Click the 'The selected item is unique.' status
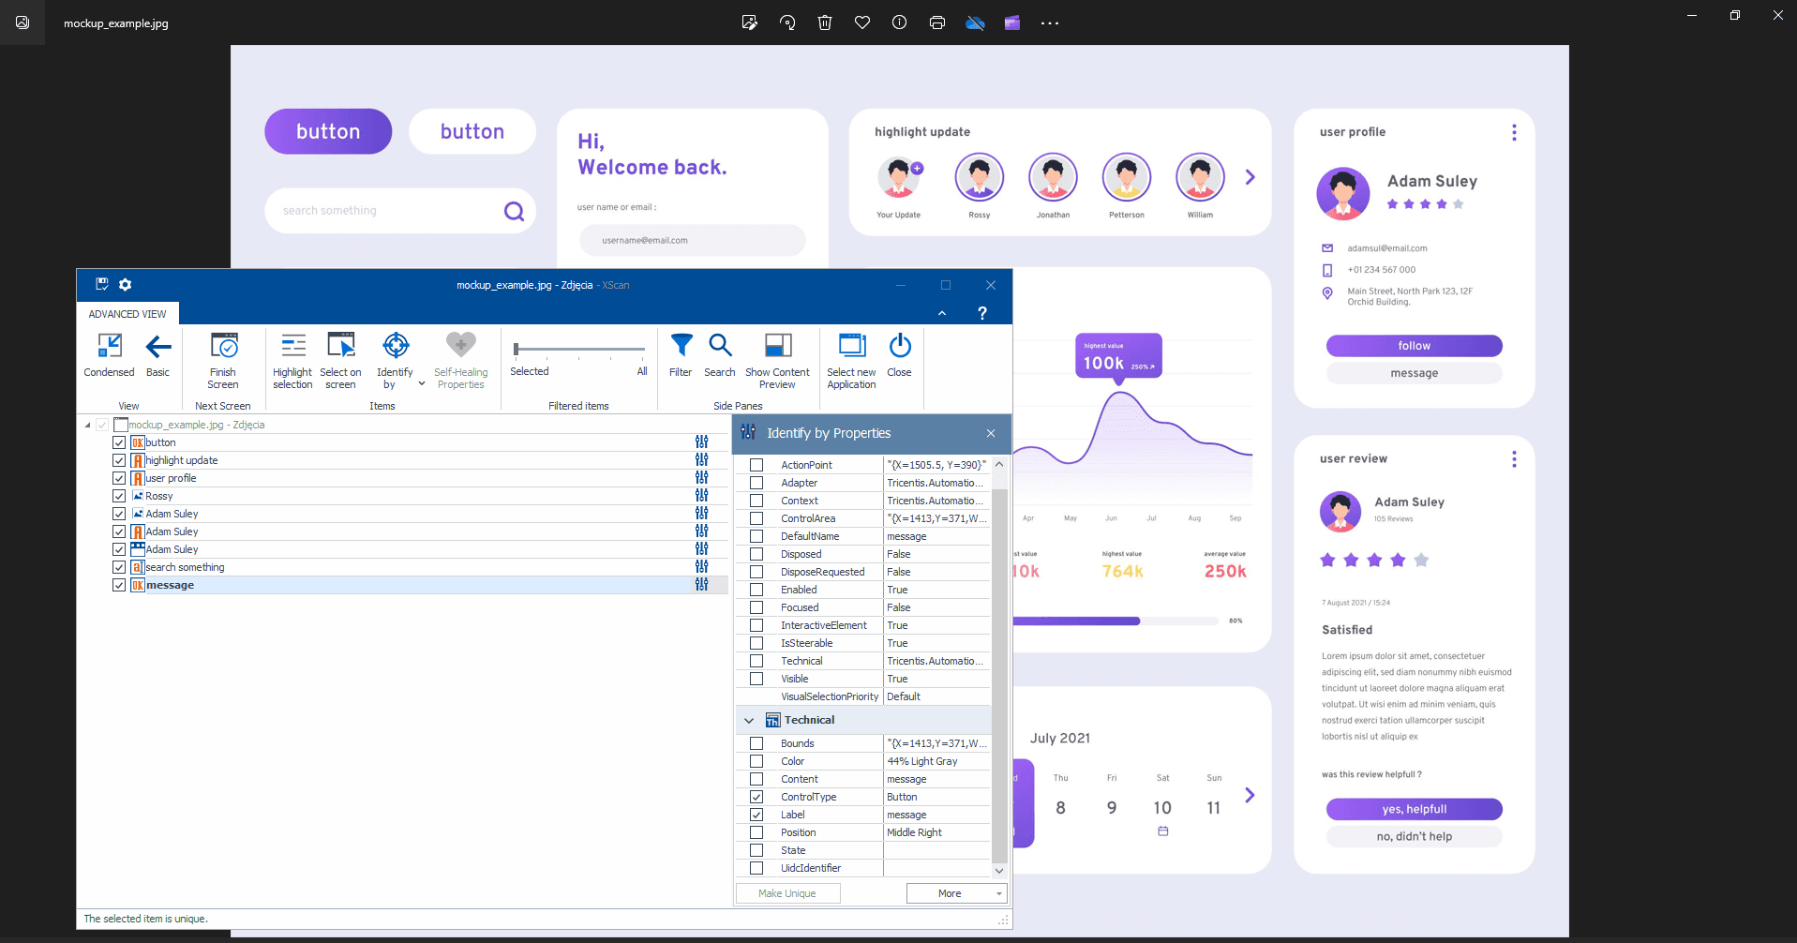 [x=146, y=919]
